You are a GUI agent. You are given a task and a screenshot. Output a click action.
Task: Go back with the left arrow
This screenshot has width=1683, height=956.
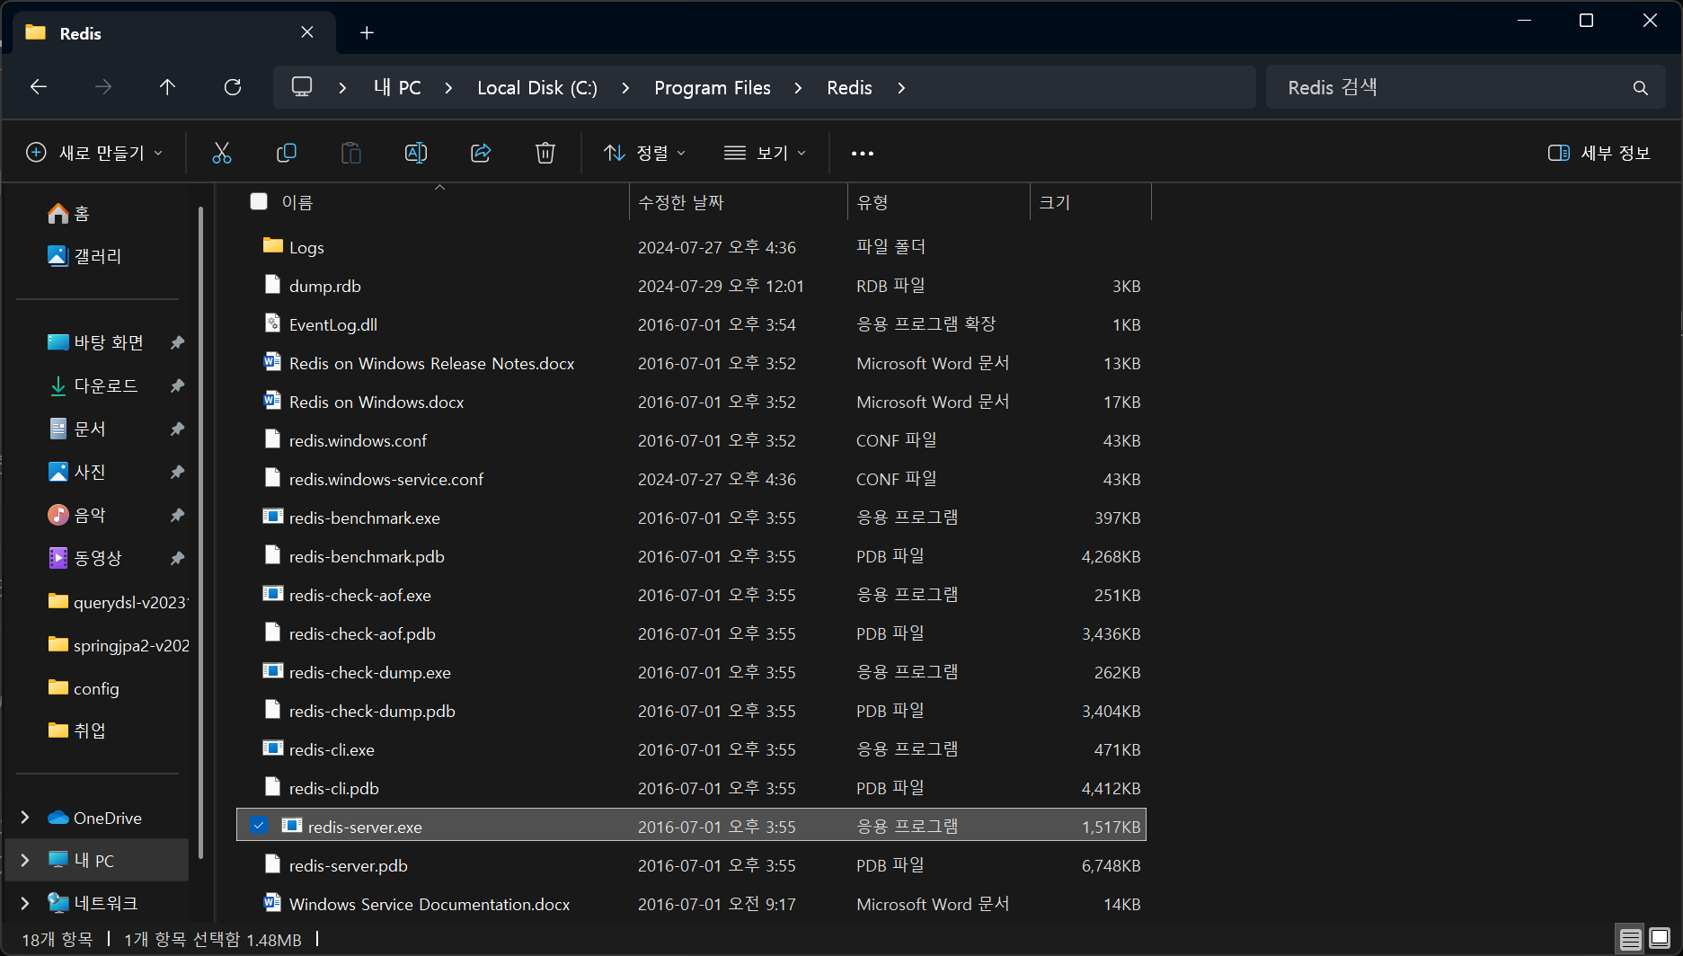[39, 87]
